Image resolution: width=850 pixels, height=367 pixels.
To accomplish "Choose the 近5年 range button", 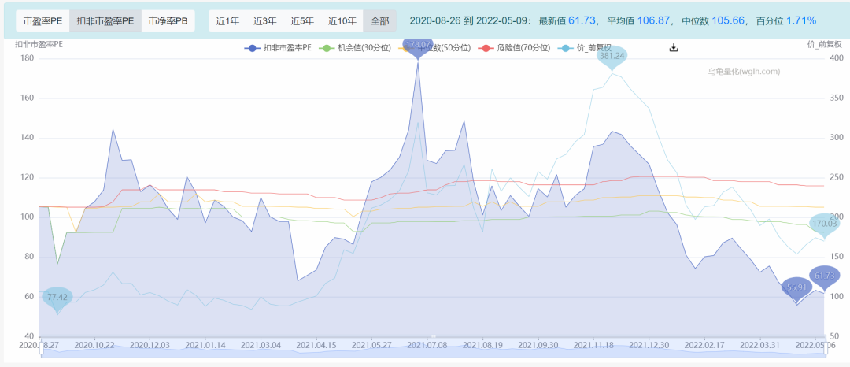I will (x=303, y=20).
